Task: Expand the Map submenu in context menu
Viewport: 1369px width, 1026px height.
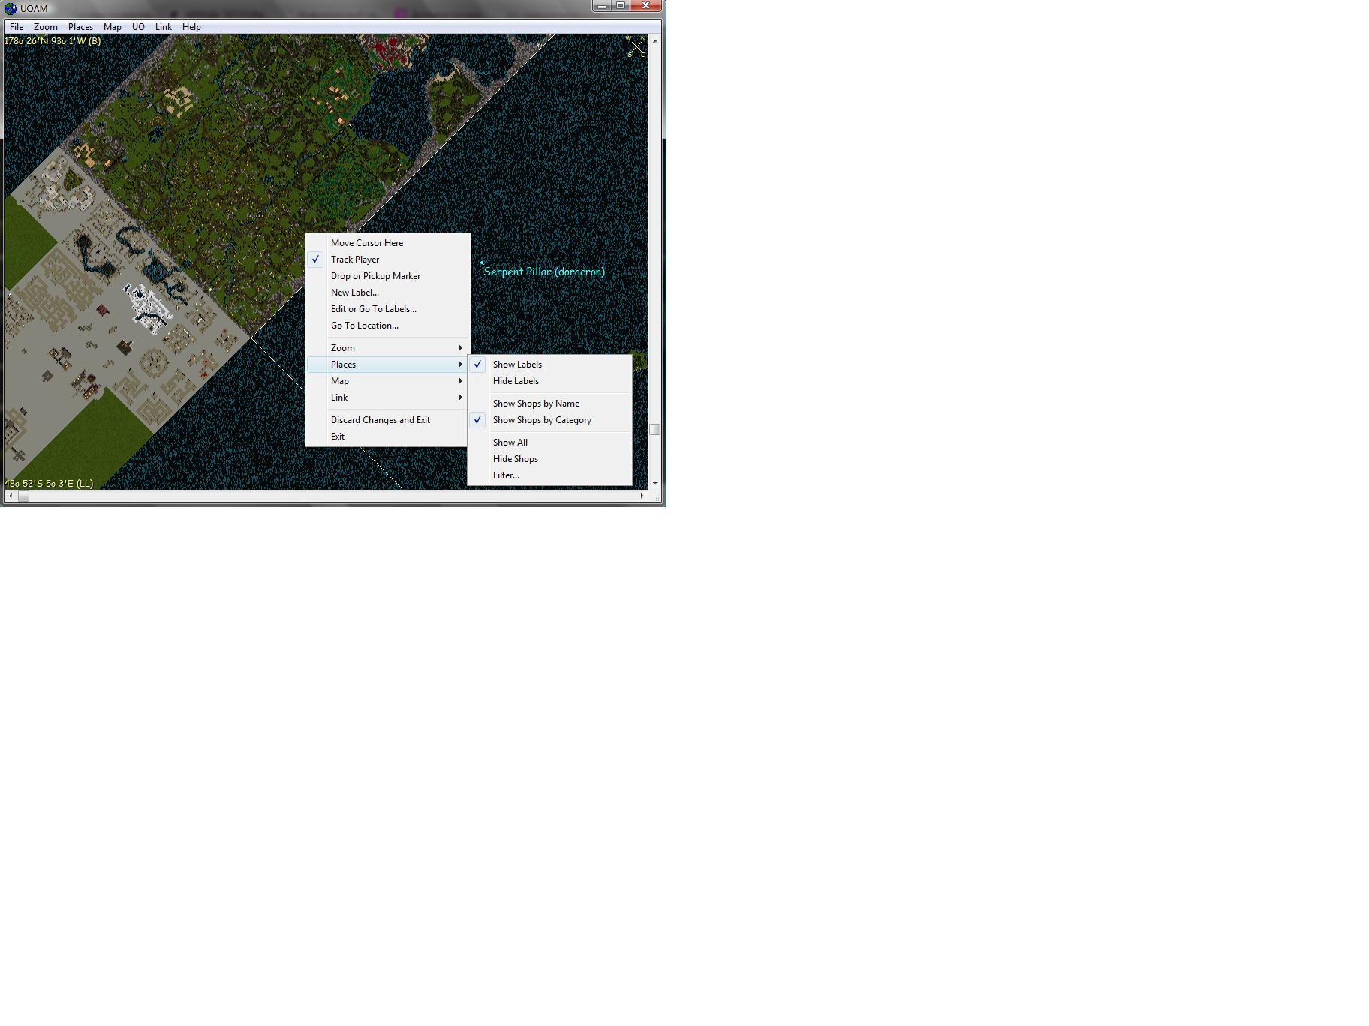Action: (388, 381)
